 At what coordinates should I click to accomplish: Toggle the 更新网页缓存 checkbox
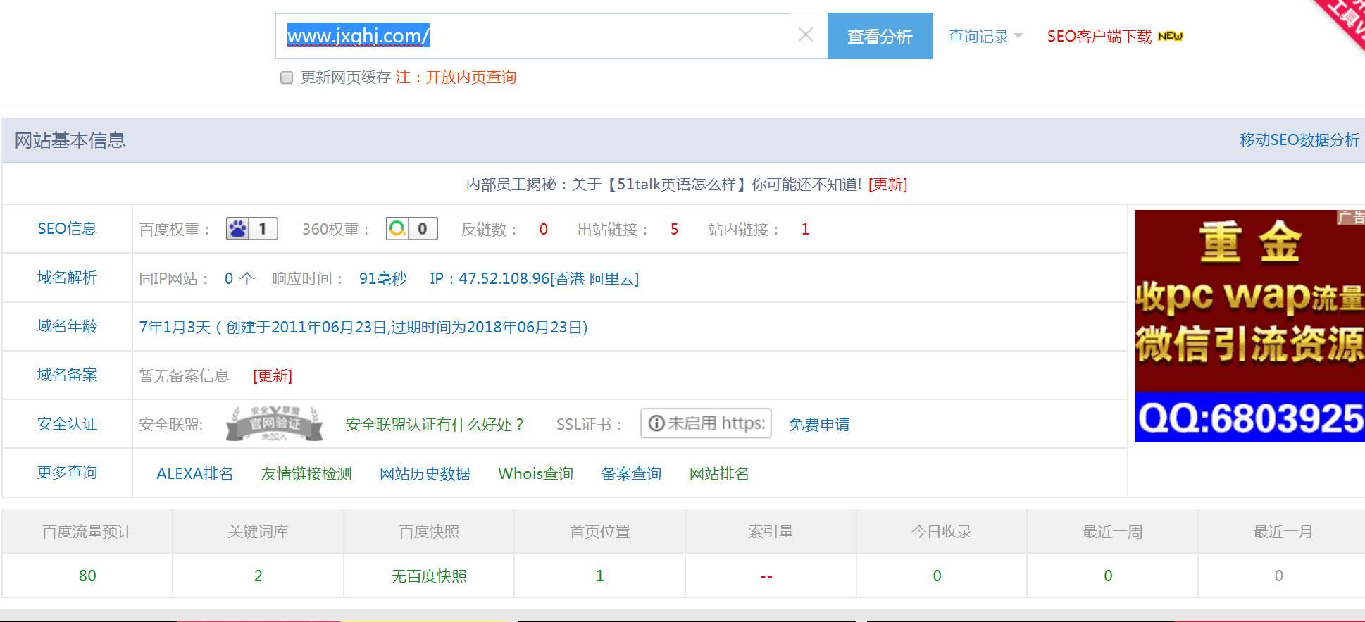click(287, 77)
